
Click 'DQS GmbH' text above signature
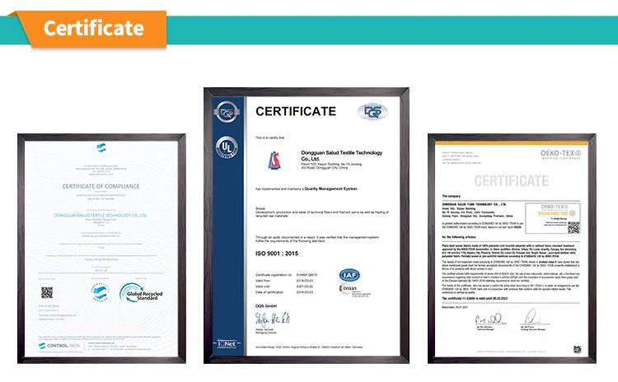pos(266,306)
